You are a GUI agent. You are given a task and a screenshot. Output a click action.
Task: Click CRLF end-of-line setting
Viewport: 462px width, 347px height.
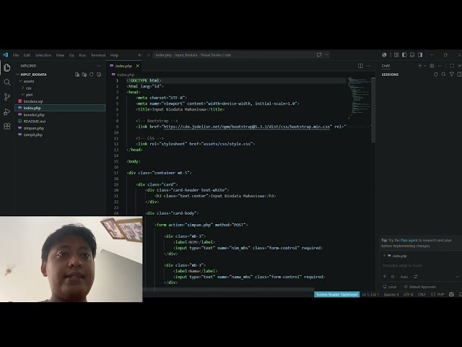(x=422, y=294)
